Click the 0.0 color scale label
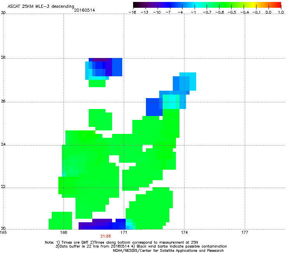 pos(269,12)
